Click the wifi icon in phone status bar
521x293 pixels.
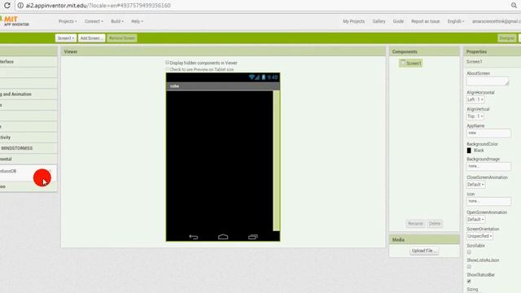coord(252,77)
